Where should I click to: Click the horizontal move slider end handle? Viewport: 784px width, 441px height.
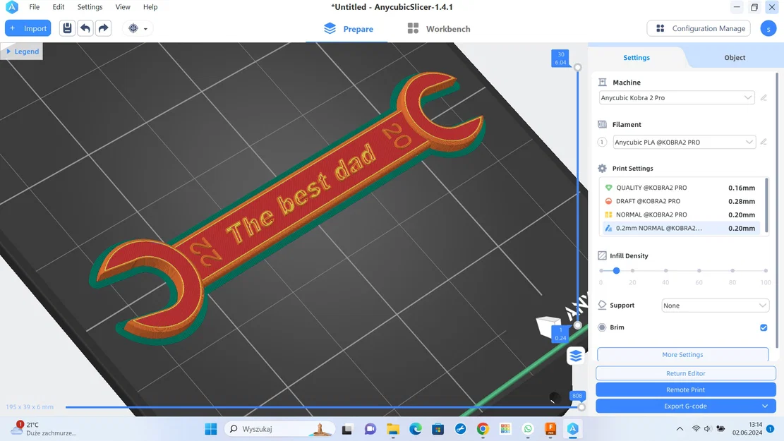pyautogui.click(x=581, y=407)
